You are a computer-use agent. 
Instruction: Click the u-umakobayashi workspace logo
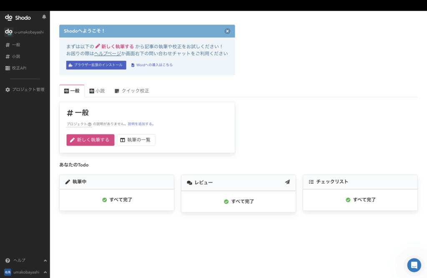point(8,32)
